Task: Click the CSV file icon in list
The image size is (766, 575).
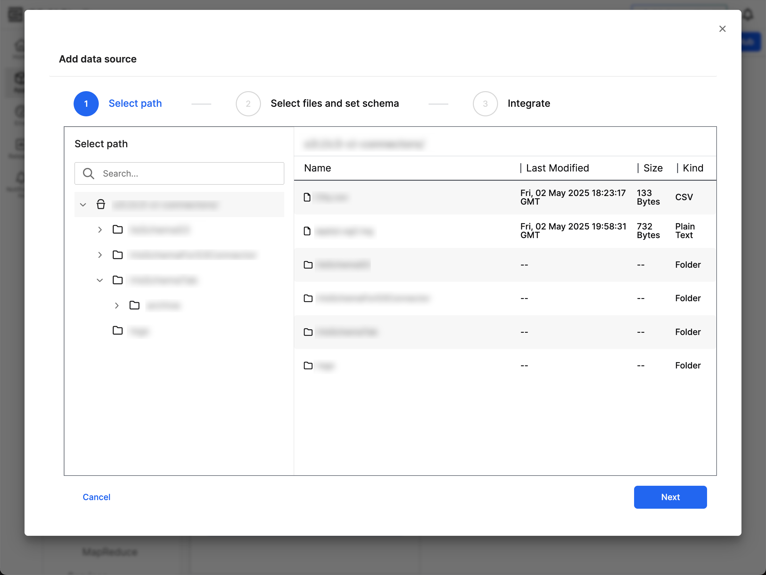Action: pyautogui.click(x=307, y=197)
